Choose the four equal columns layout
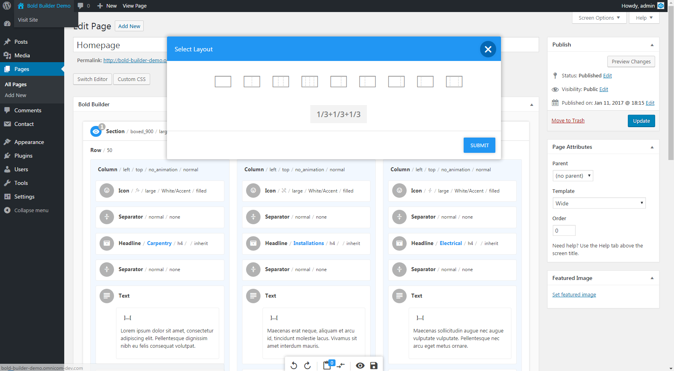Image resolution: width=674 pixels, height=371 pixels. coord(310,81)
